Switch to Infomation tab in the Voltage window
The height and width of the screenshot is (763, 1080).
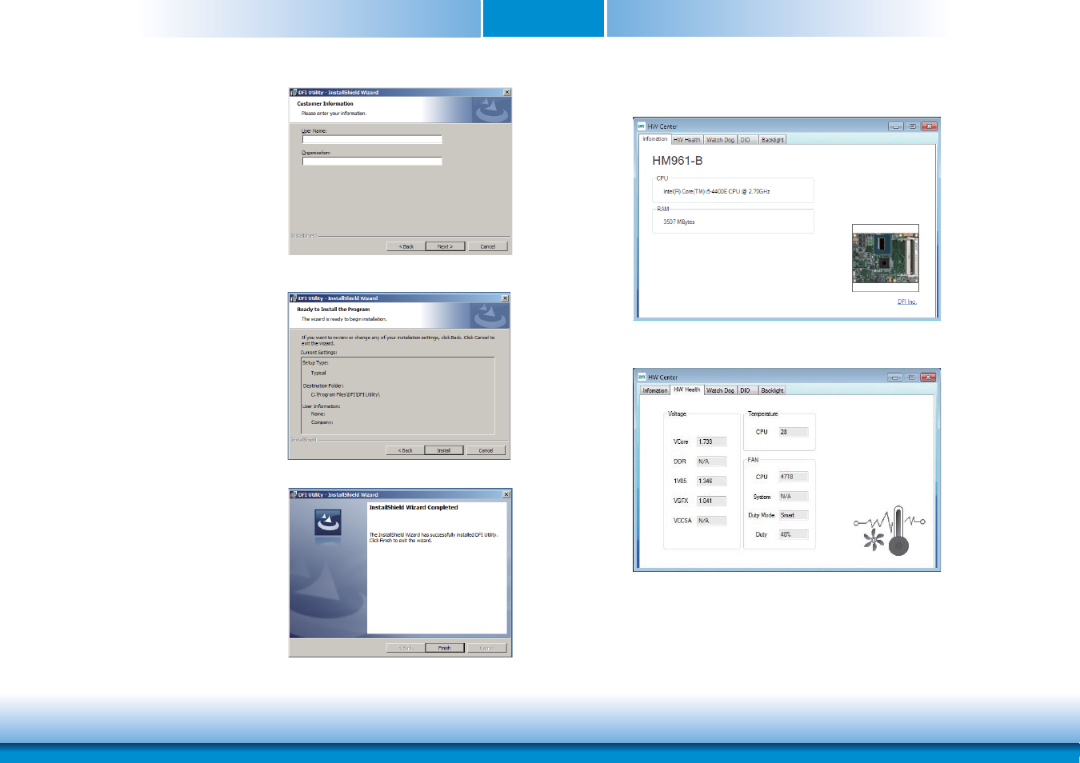(x=655, y=390)
